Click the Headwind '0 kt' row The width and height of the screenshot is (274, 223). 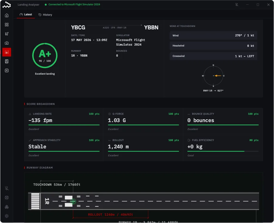point(213,46)
